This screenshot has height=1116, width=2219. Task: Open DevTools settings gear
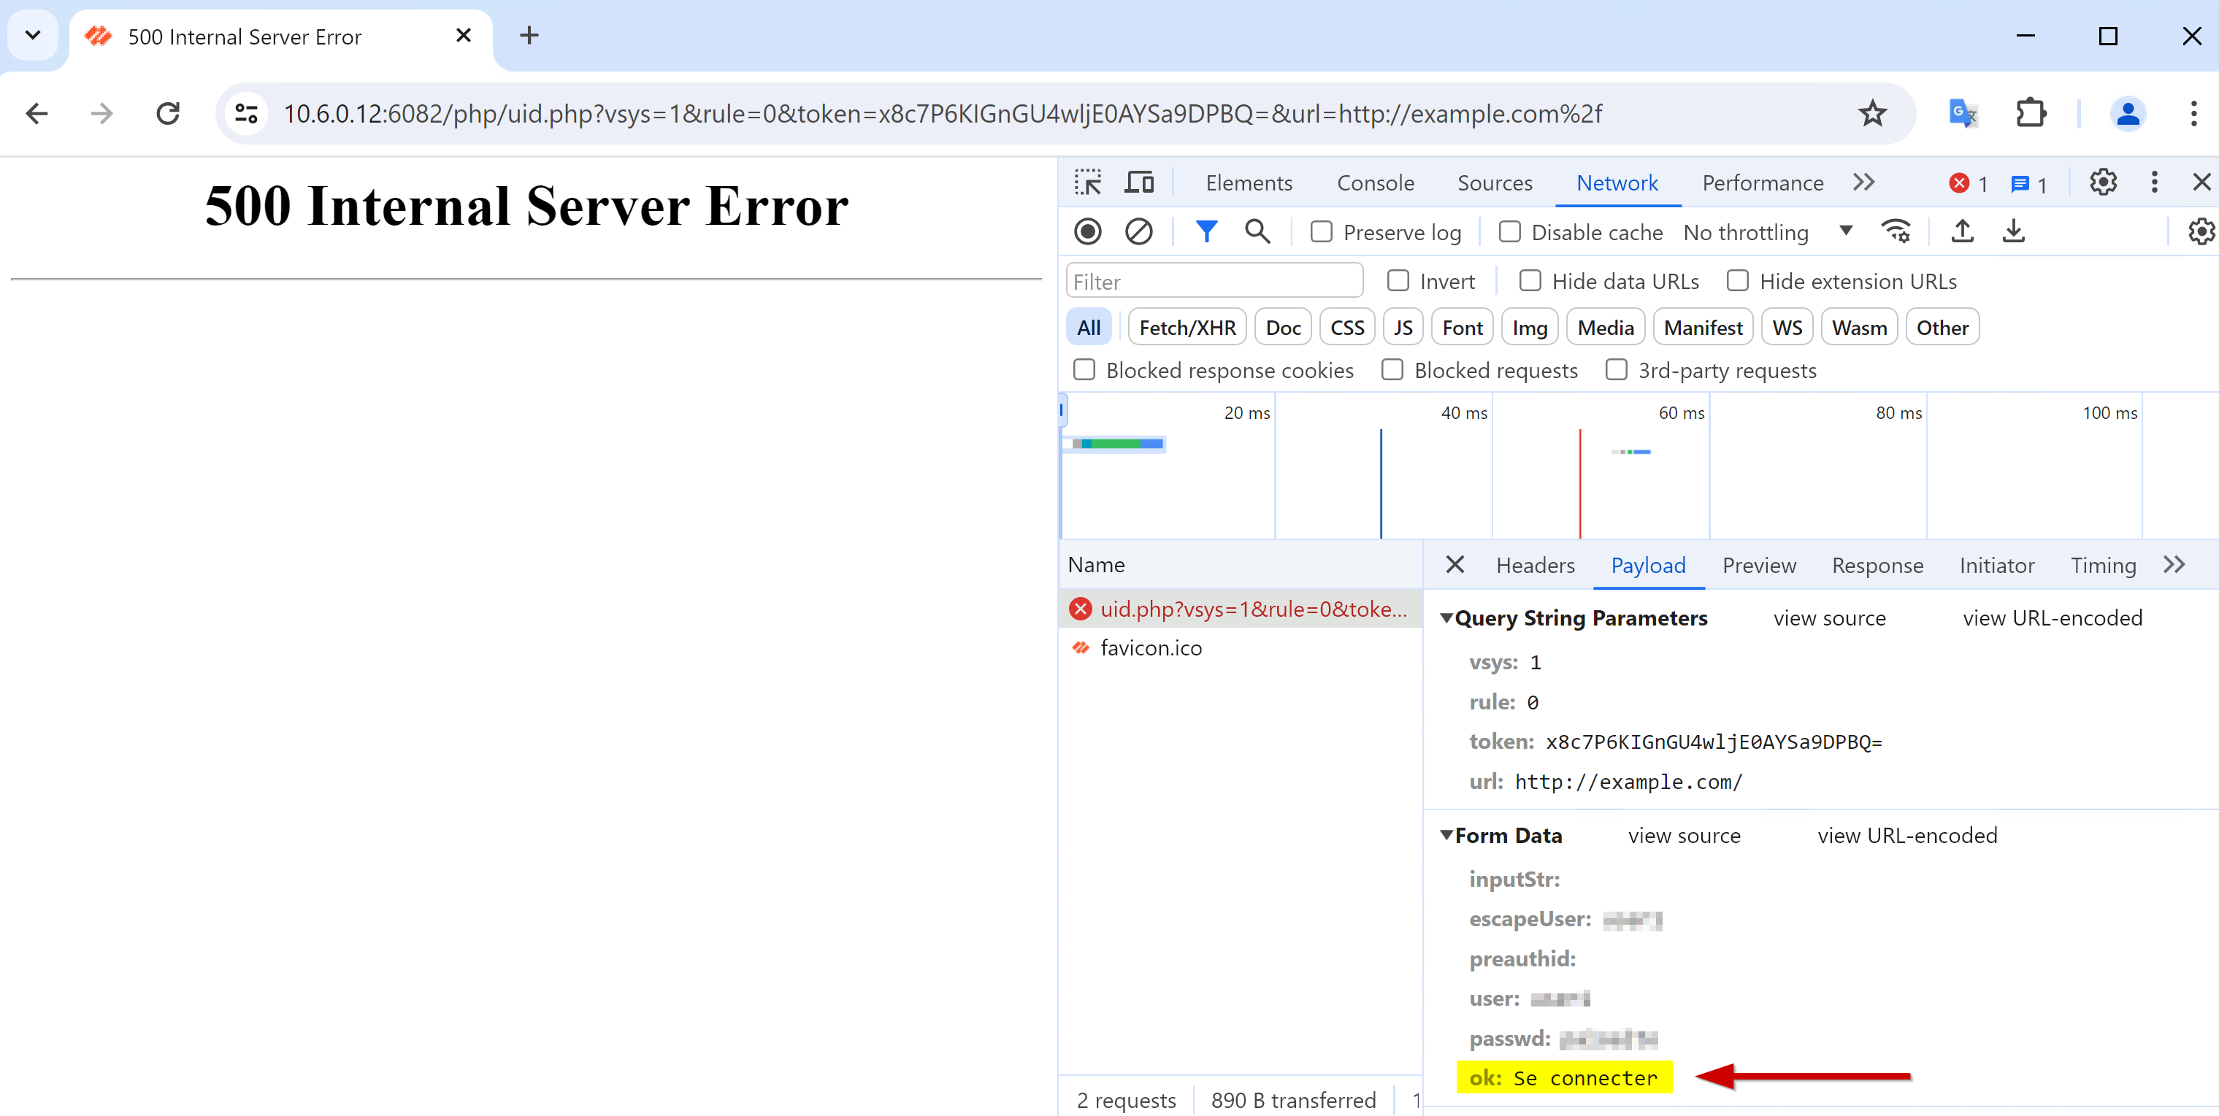coord(2103,182)
